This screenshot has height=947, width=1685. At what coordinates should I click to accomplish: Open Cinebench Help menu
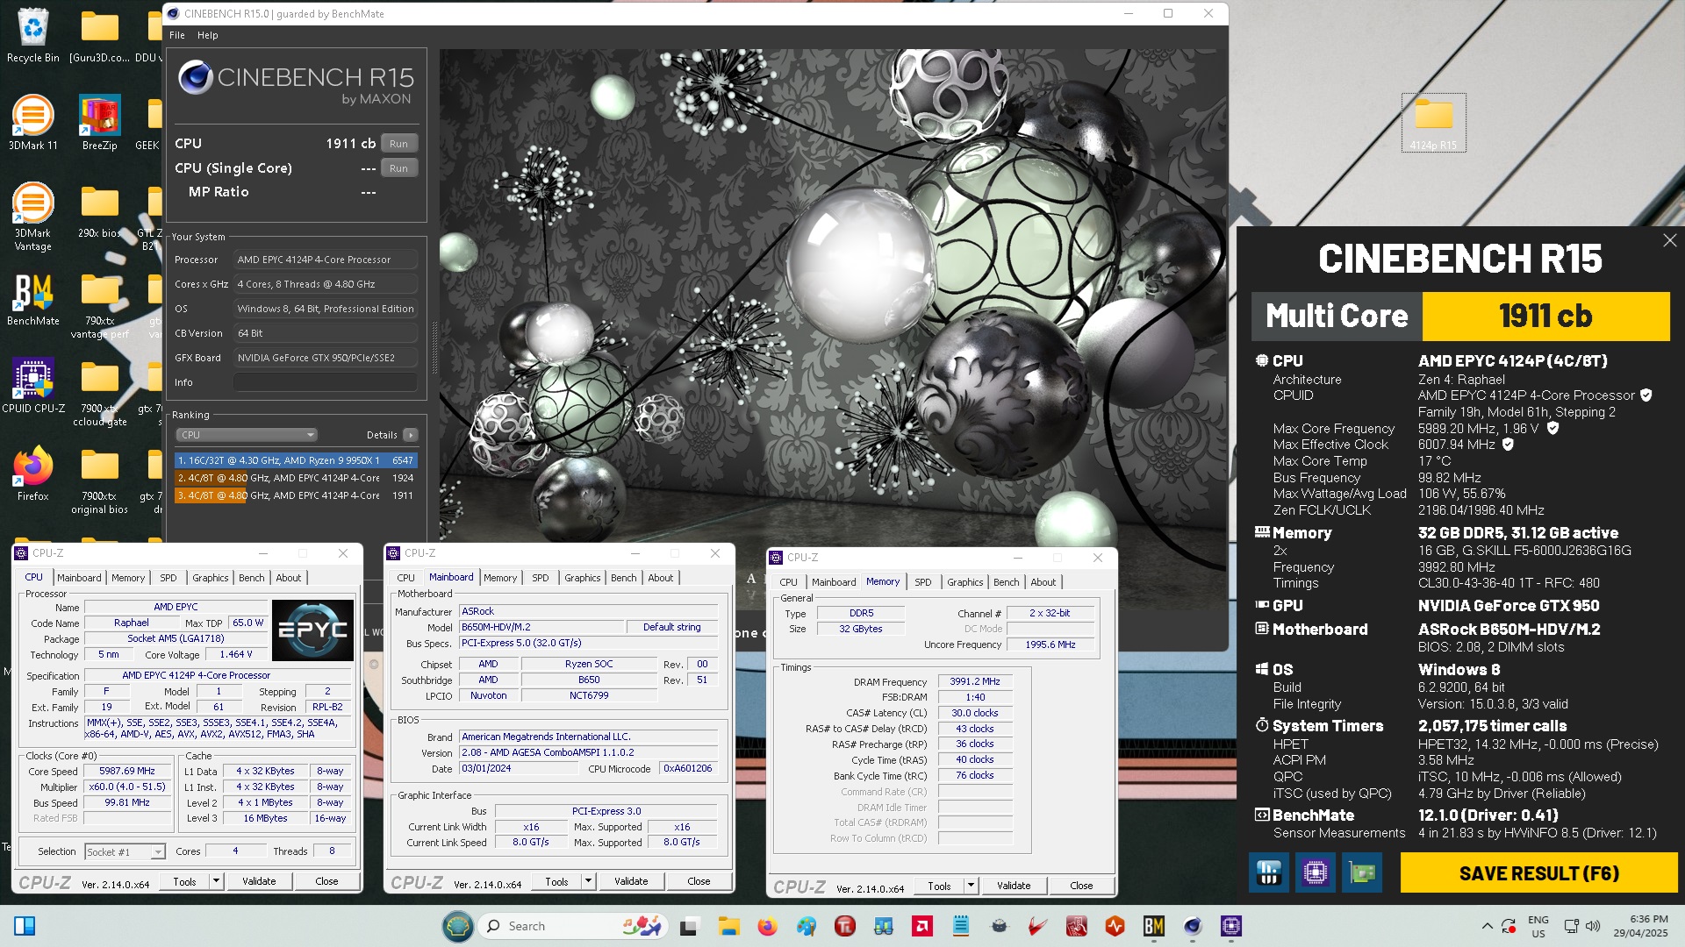[207, 35]
